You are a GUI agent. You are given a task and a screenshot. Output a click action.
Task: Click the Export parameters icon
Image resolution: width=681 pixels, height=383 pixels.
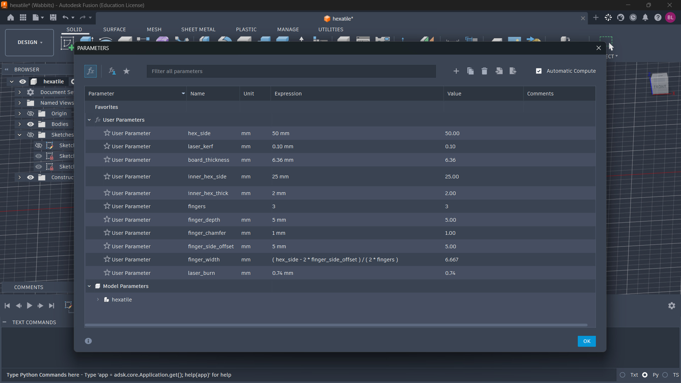coord(513,71)
